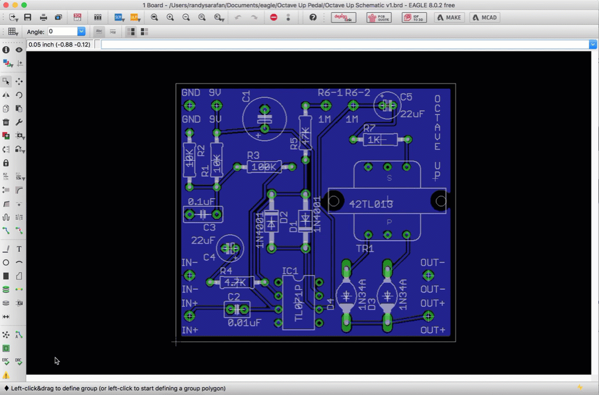Run the DRC check
The image size is (599, 395).
19,362
